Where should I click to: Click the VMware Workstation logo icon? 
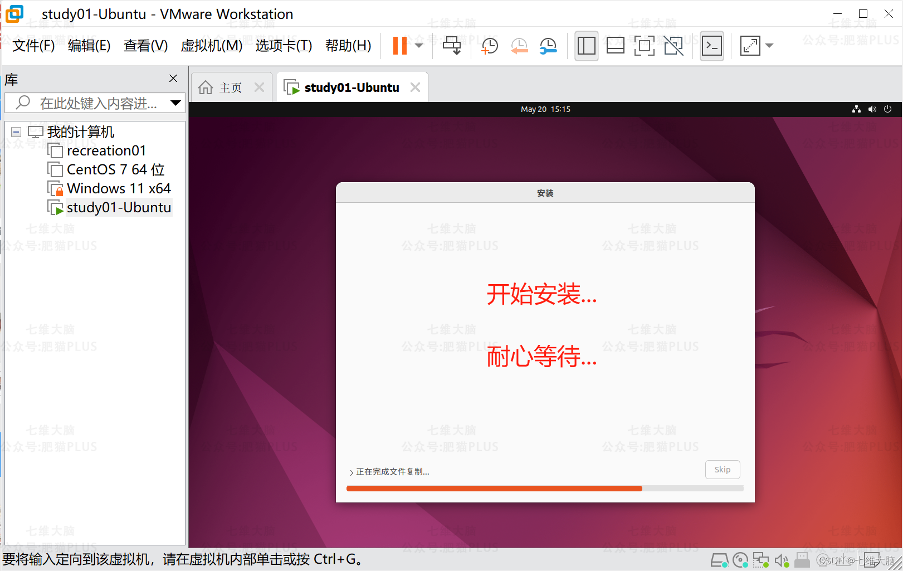pos(14,14)
